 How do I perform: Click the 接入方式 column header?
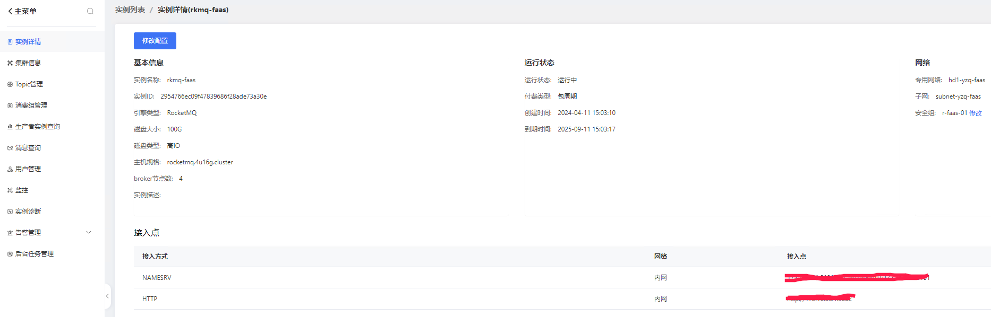[x=155, y=257]
